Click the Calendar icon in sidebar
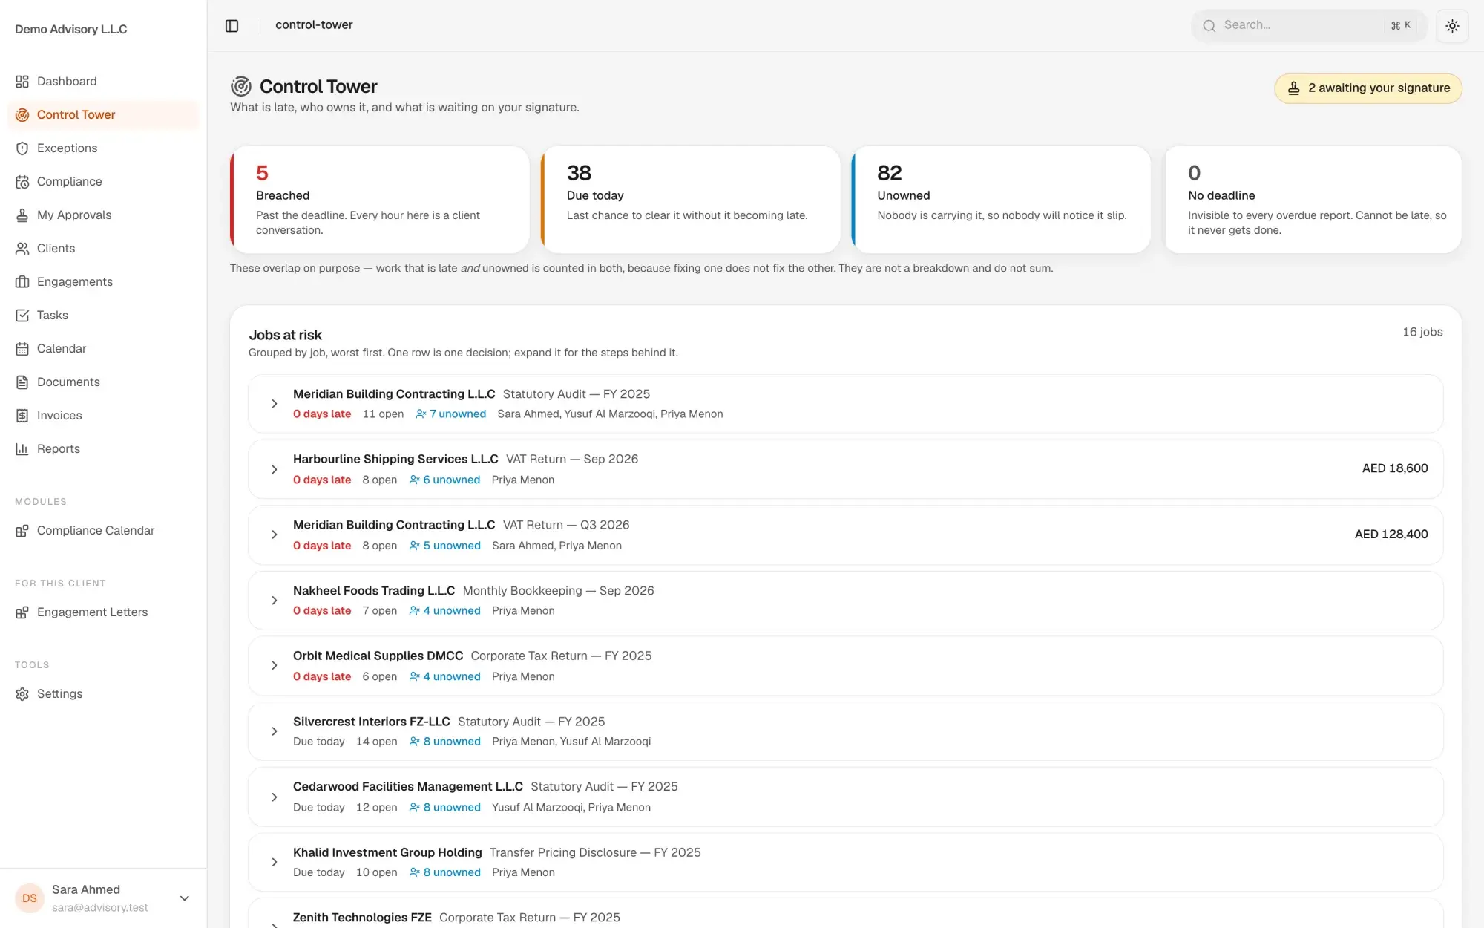 click(22, 349)
